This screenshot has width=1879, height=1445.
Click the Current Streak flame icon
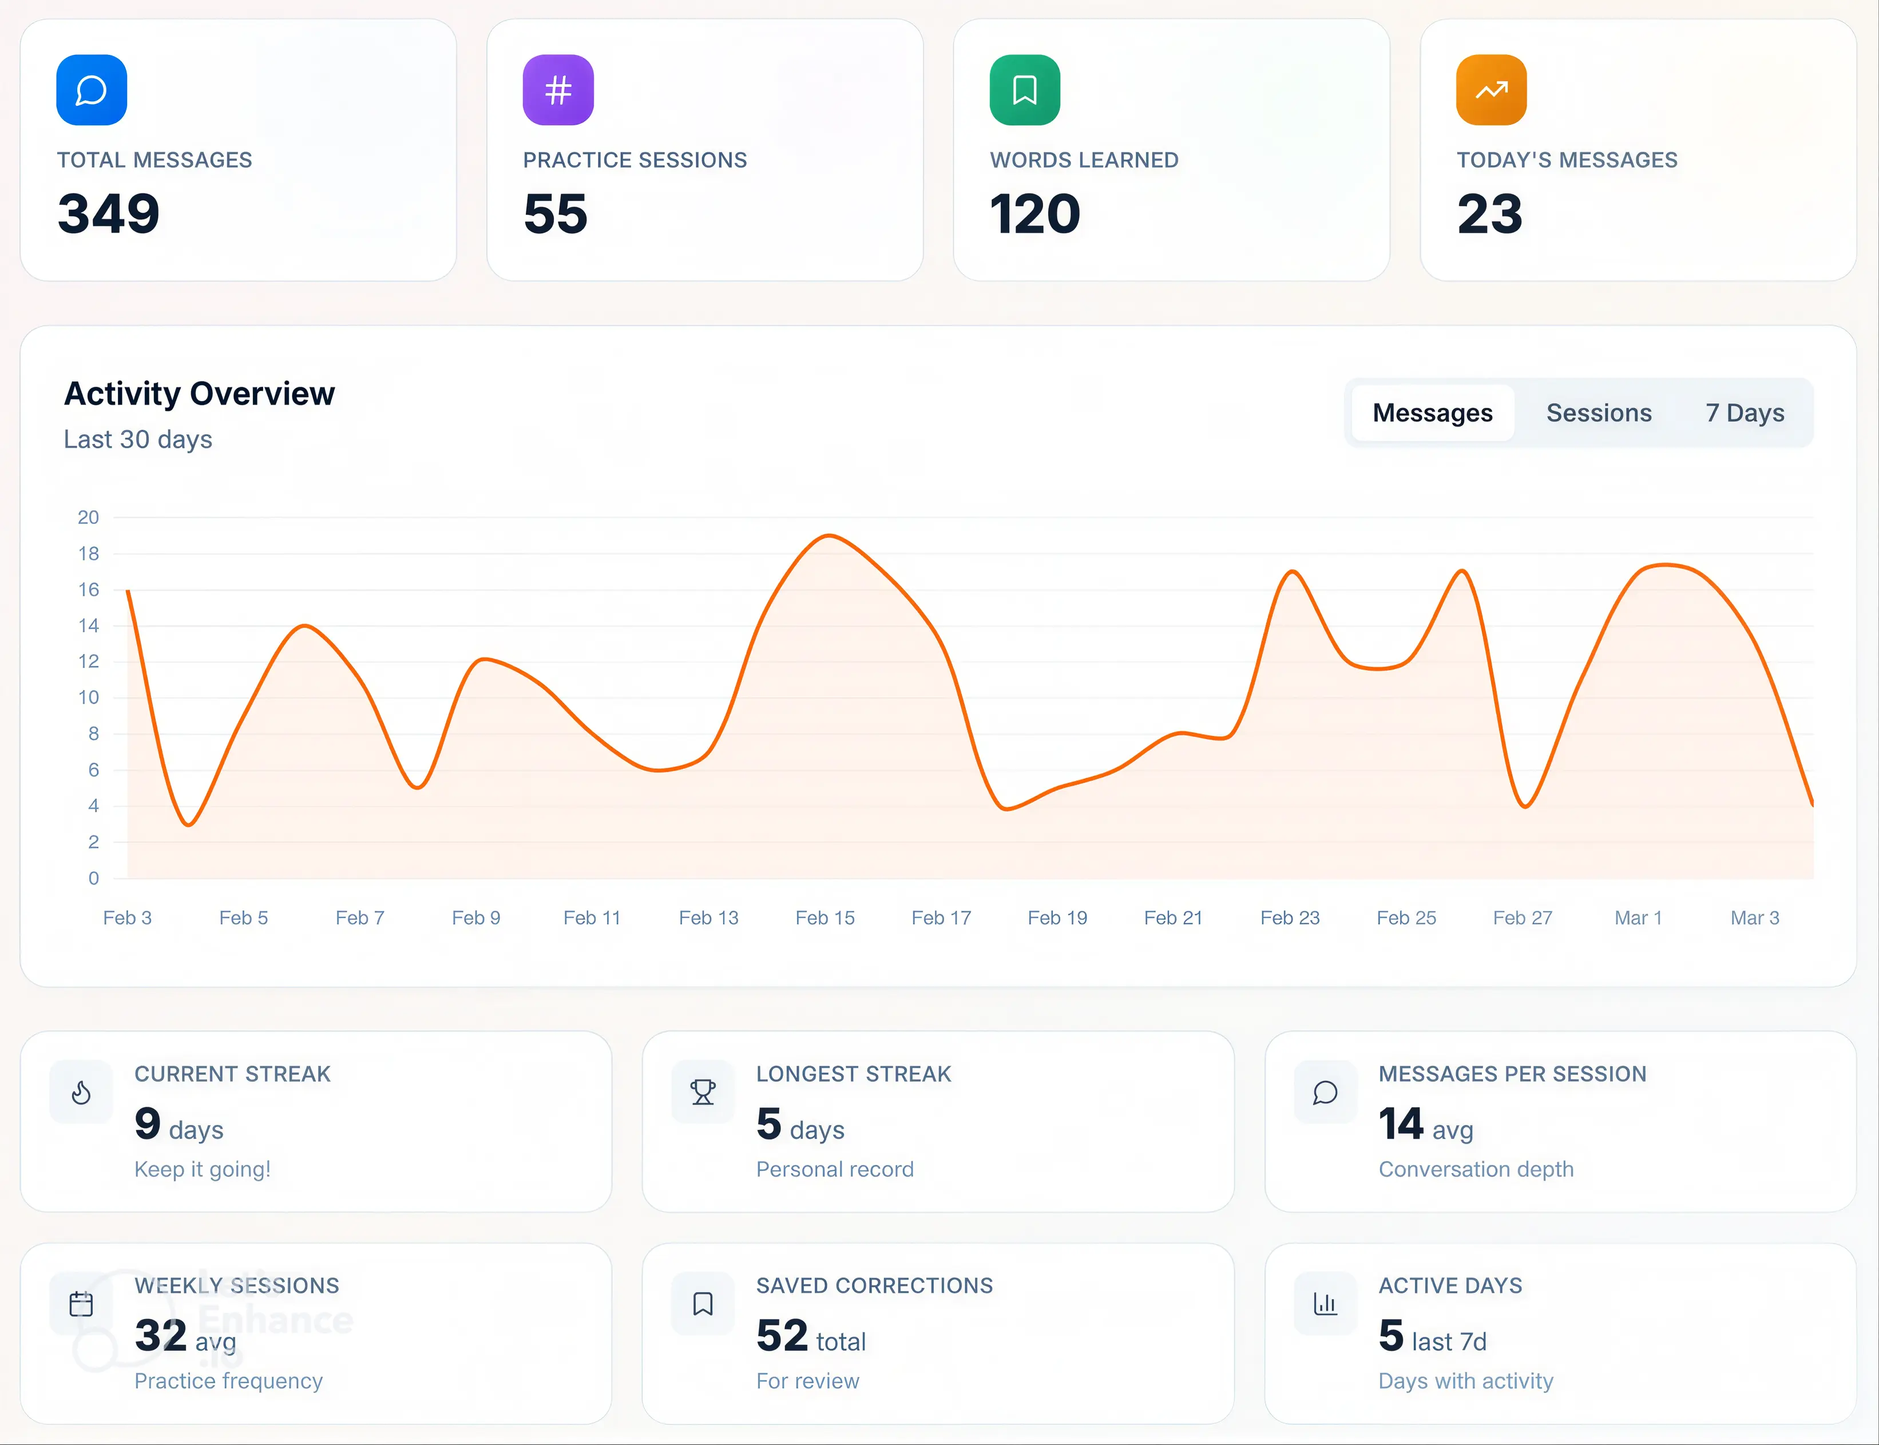click(81, 1093)
